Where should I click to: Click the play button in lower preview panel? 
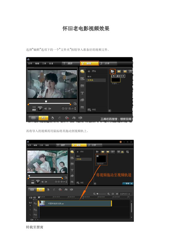[38, 182]
